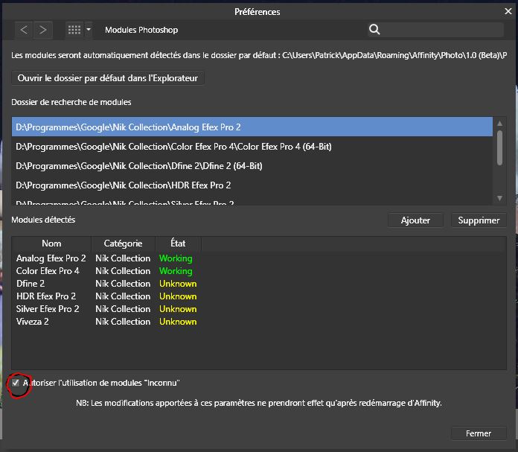Select the Dfine 2 module row
This screenshot has width=518, height=452.
pos(259,284)
